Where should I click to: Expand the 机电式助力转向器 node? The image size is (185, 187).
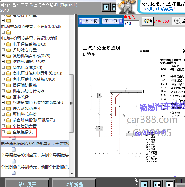(3, 91)
